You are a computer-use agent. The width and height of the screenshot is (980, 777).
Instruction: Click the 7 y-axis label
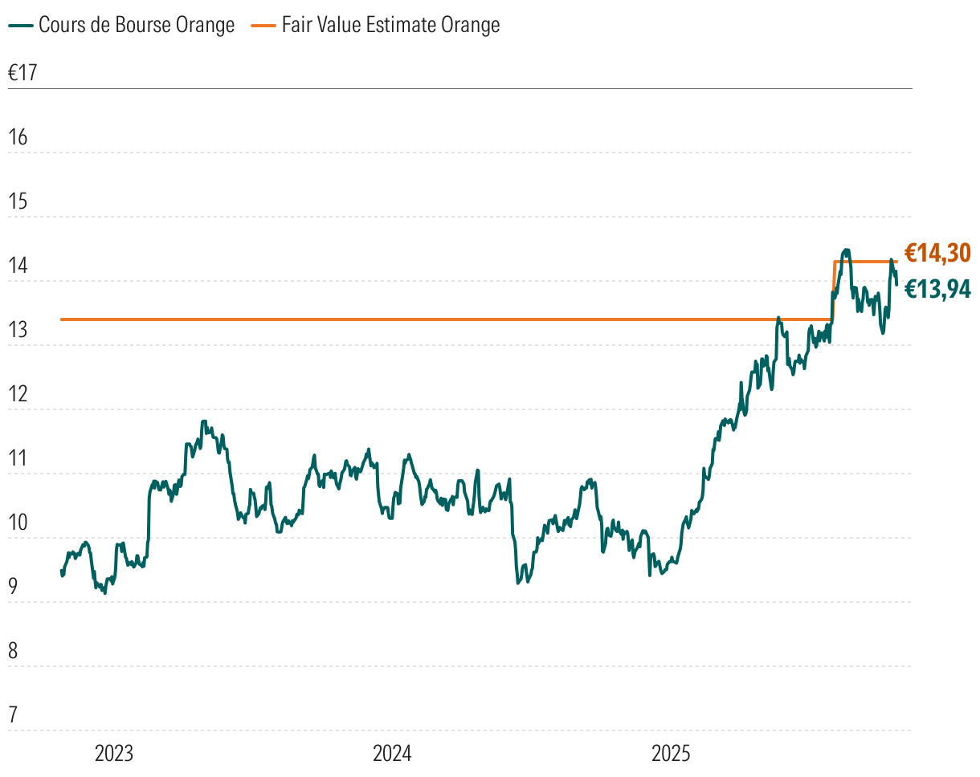(13, 715)
